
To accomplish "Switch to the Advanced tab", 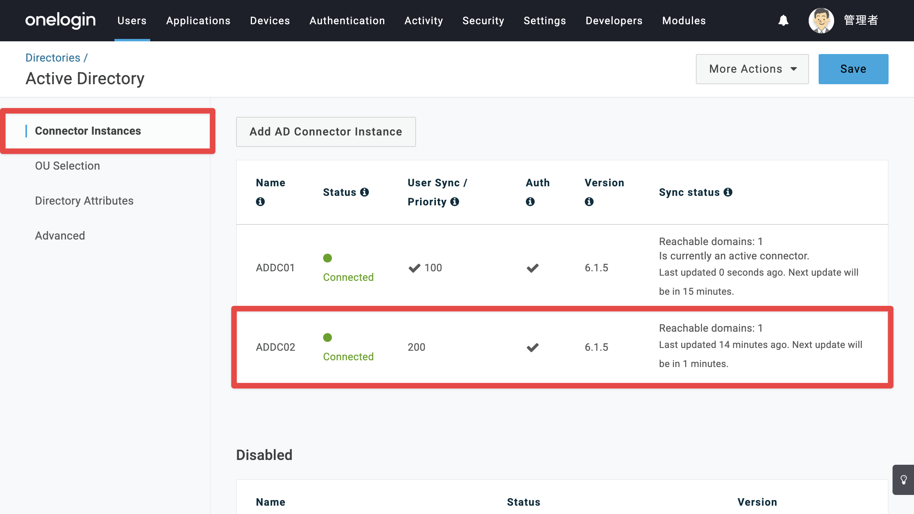I will click(x=60, y=236).
